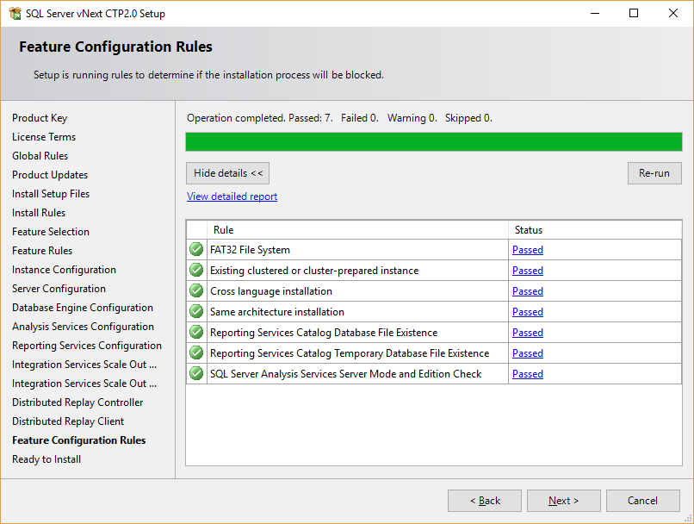Select Instance Configuration step
This screenshot has height=524, width=694.
tap(65, 270)
